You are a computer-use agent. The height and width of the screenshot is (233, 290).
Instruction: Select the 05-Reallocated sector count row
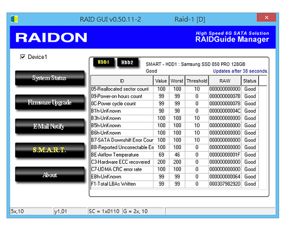click(174, 89)
